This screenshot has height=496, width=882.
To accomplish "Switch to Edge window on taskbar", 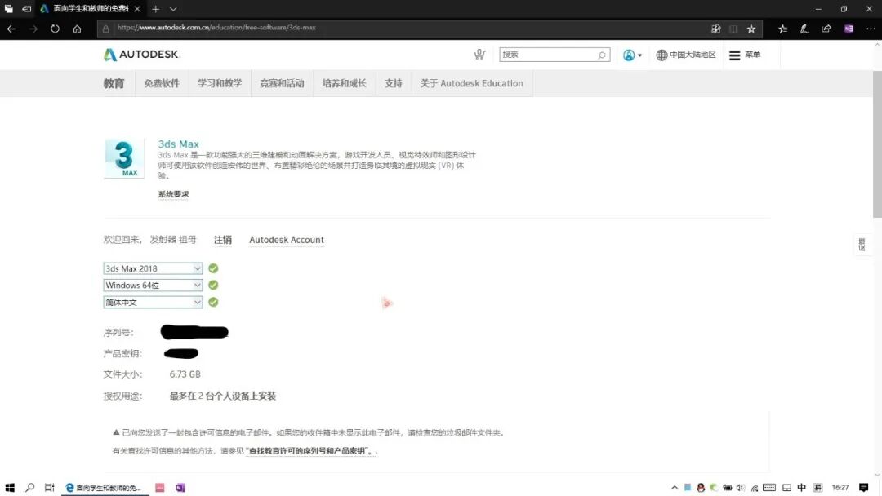I will coord(105,488).
